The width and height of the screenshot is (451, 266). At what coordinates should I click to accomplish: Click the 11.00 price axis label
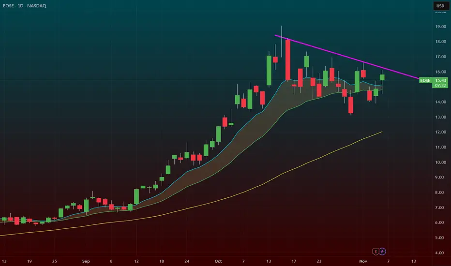coord(440,147)
